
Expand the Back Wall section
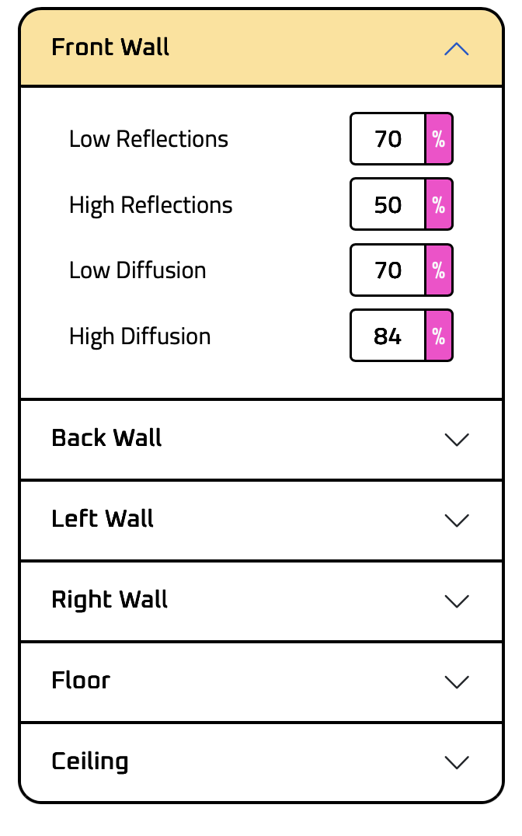457,439
